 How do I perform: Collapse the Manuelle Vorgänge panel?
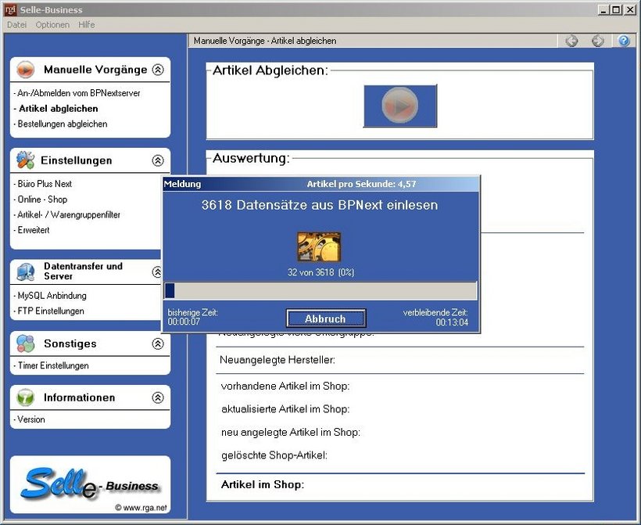pyautogui.click(x=158, y=70)
